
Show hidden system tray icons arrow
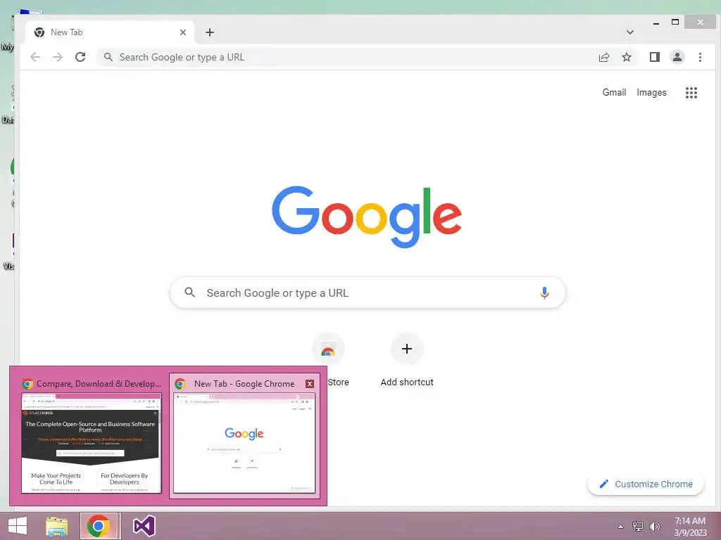tap(620, 527)
